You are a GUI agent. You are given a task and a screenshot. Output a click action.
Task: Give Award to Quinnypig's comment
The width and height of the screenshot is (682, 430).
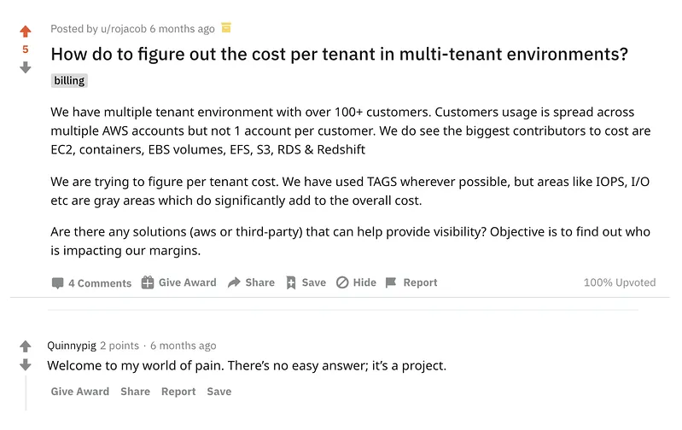point(80,392)
